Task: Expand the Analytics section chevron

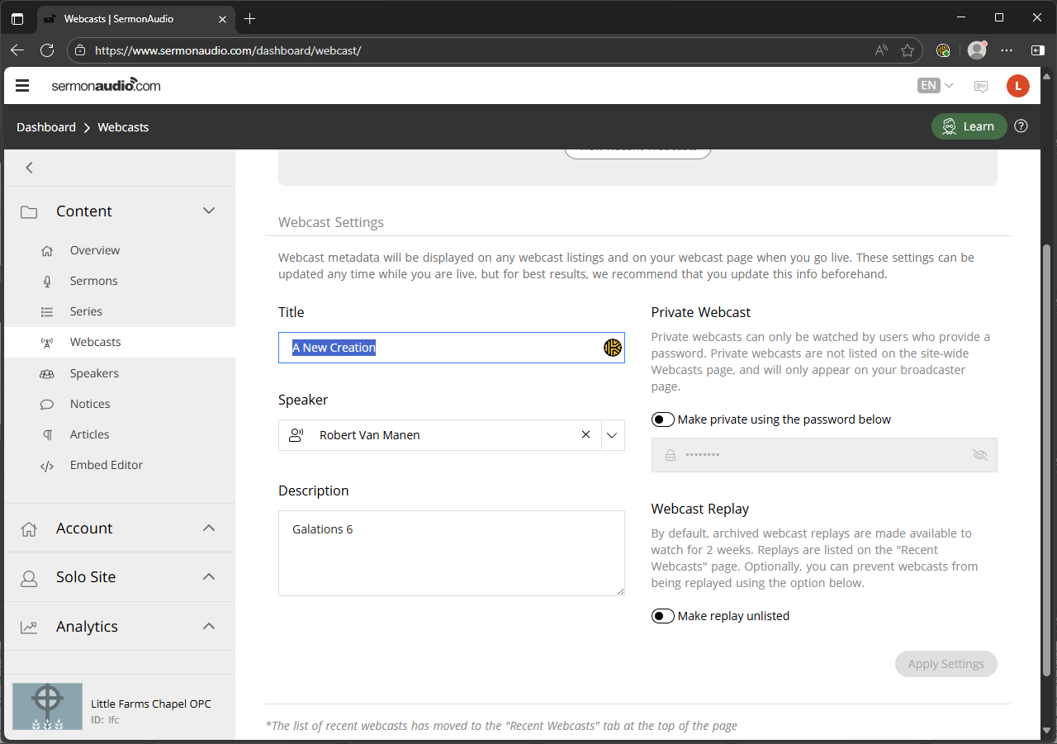Action: (209, 626)
